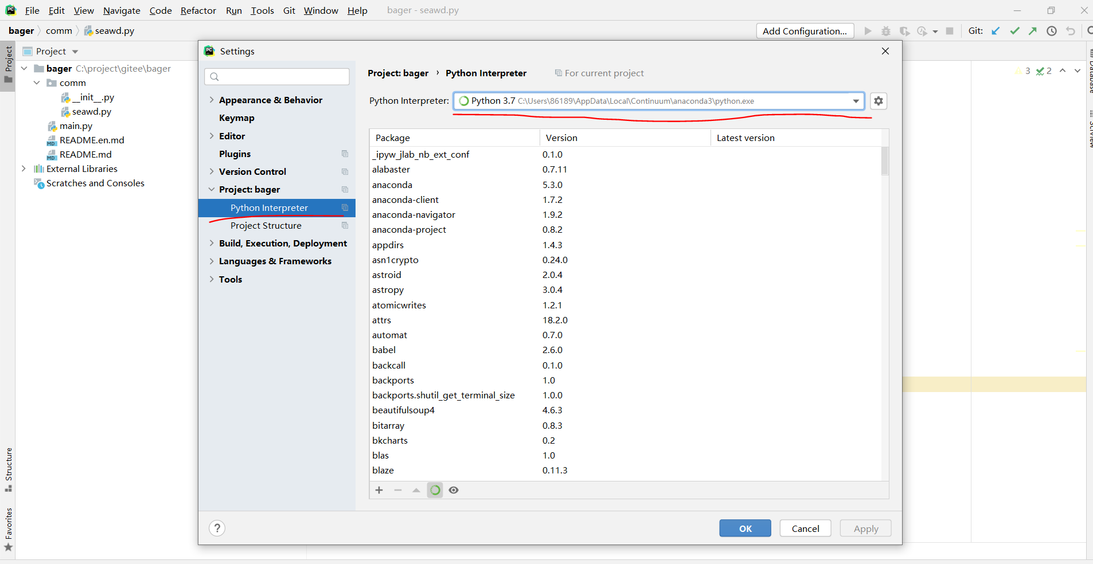This screenshot has height=564, width=1093.
Task: Click the comm breadcrumb in navigation bar
Action: 59,31
